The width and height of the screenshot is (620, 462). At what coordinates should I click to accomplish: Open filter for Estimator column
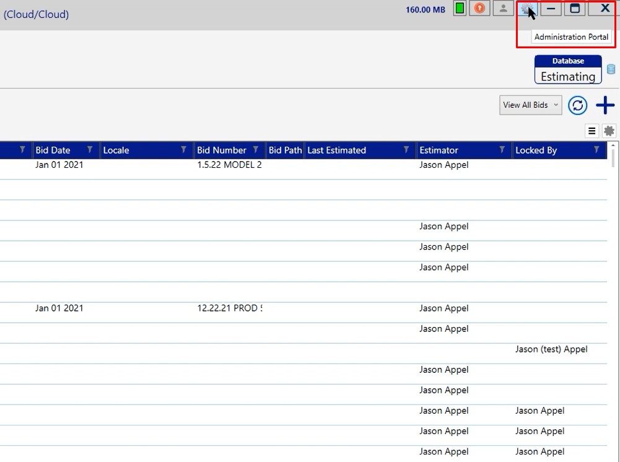coord(502,150)
